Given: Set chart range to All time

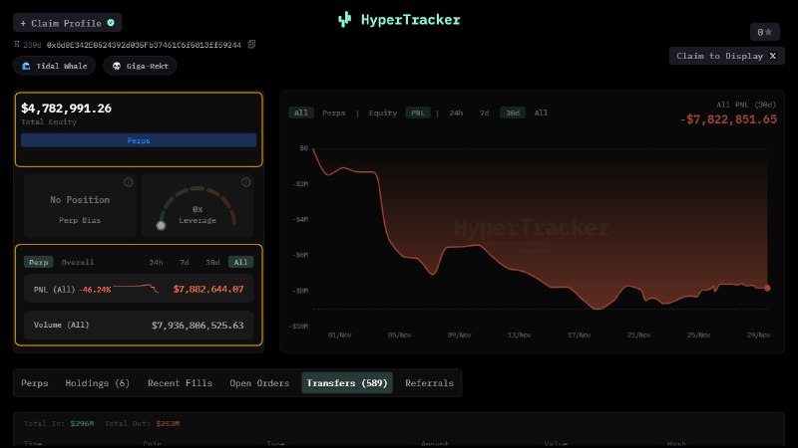Looking at the screenshot, I should click(541, 112).
